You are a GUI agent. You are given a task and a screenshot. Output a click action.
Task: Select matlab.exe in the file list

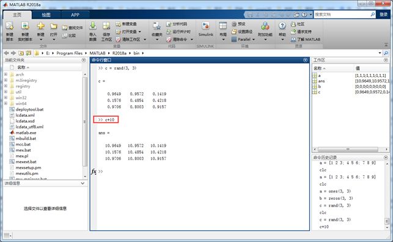coord(26,133)
